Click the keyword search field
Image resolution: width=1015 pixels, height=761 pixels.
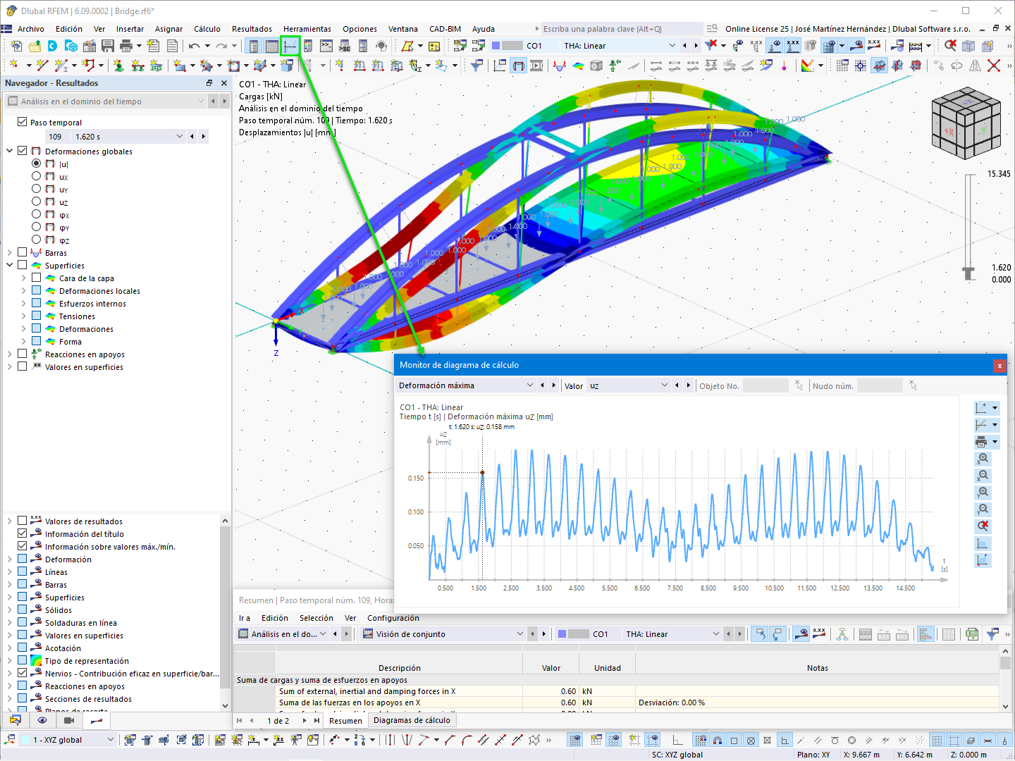[622, 29]
